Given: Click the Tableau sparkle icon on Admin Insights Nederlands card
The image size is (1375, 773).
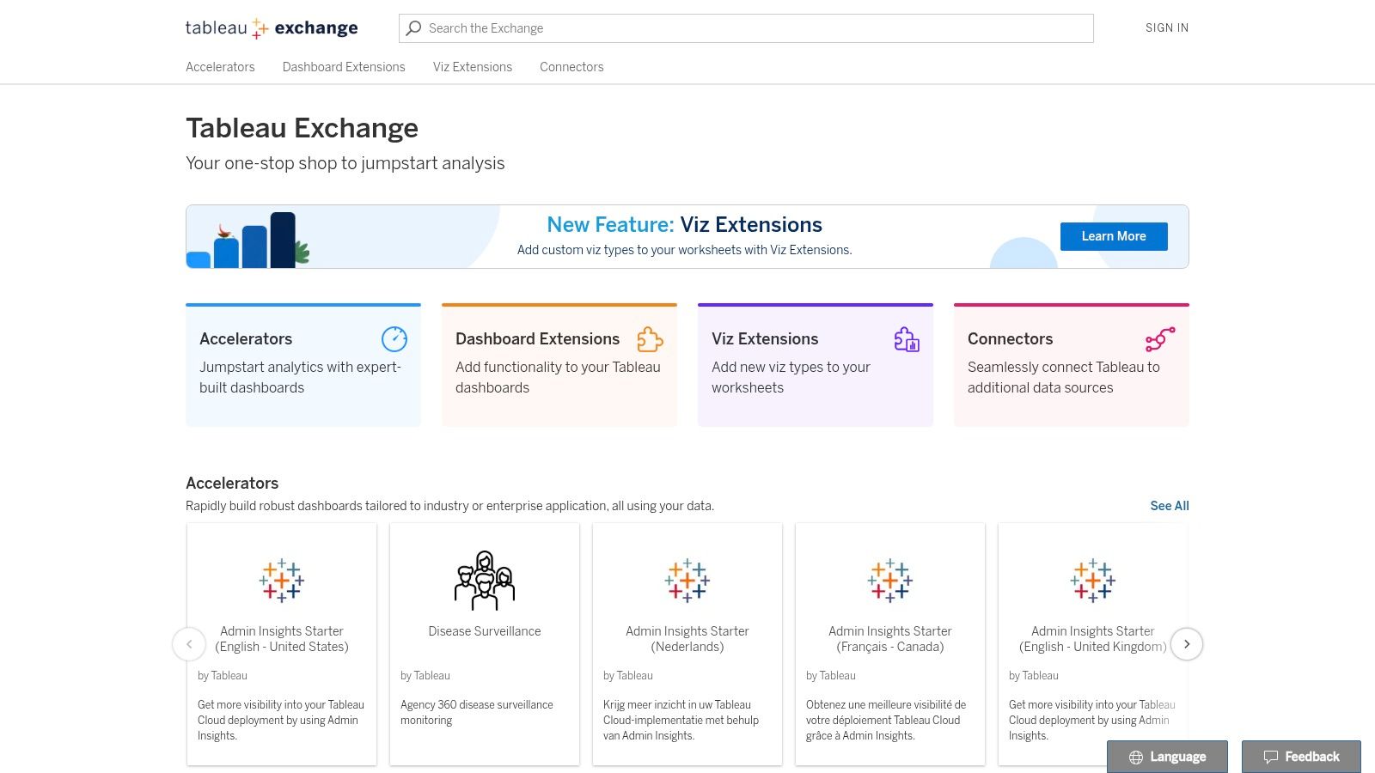Looking at the screenshot, I should point(687,580).
